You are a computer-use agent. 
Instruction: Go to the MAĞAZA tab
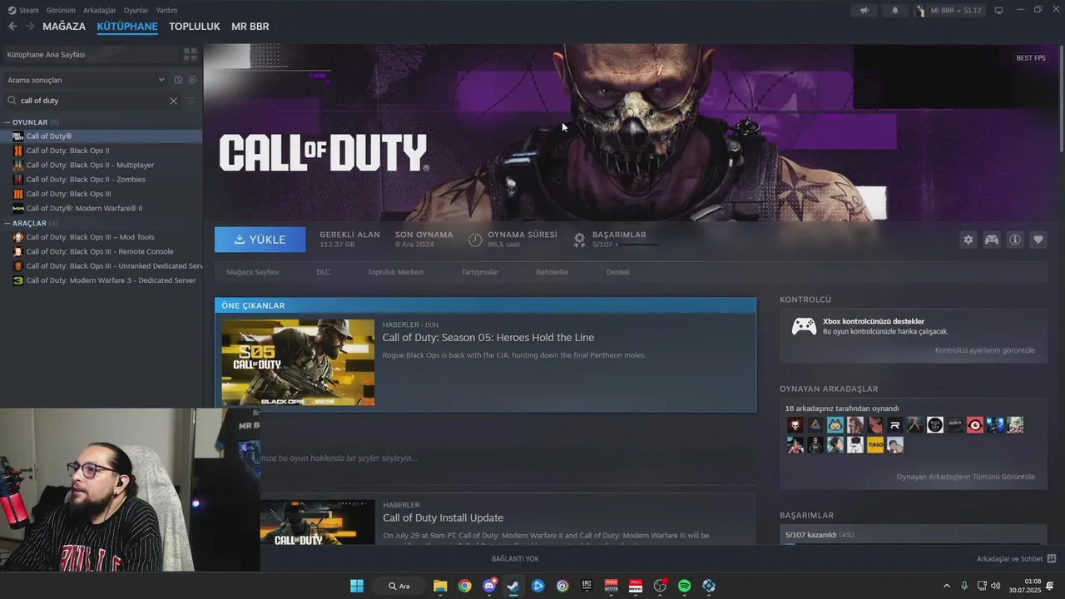[x=64, y=27]
